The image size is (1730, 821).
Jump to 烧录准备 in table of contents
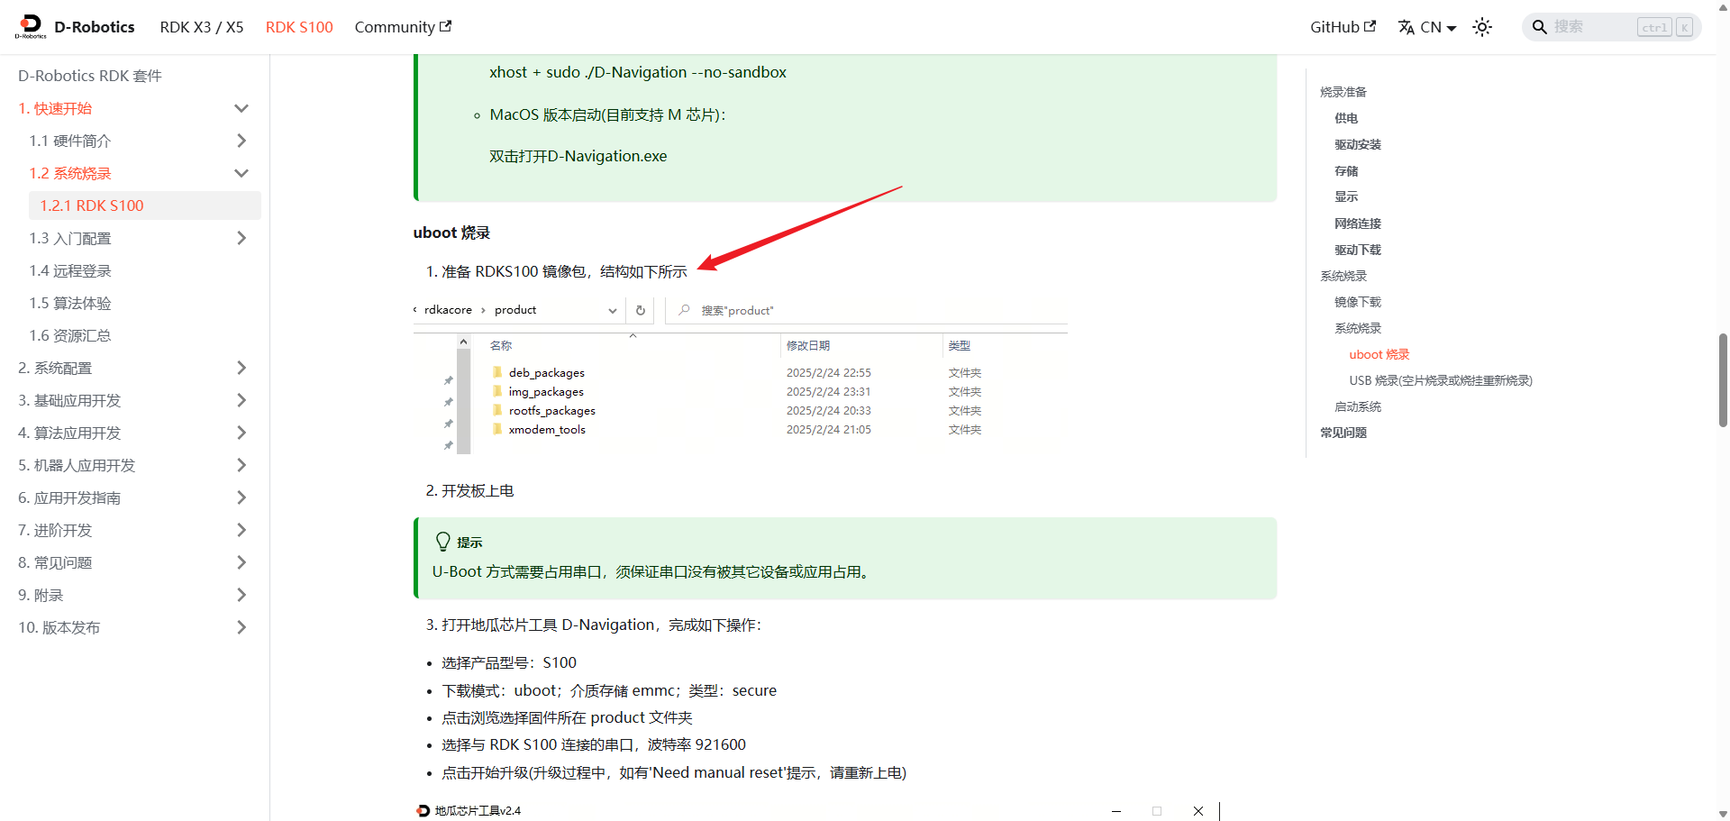tap(1343, 92)
